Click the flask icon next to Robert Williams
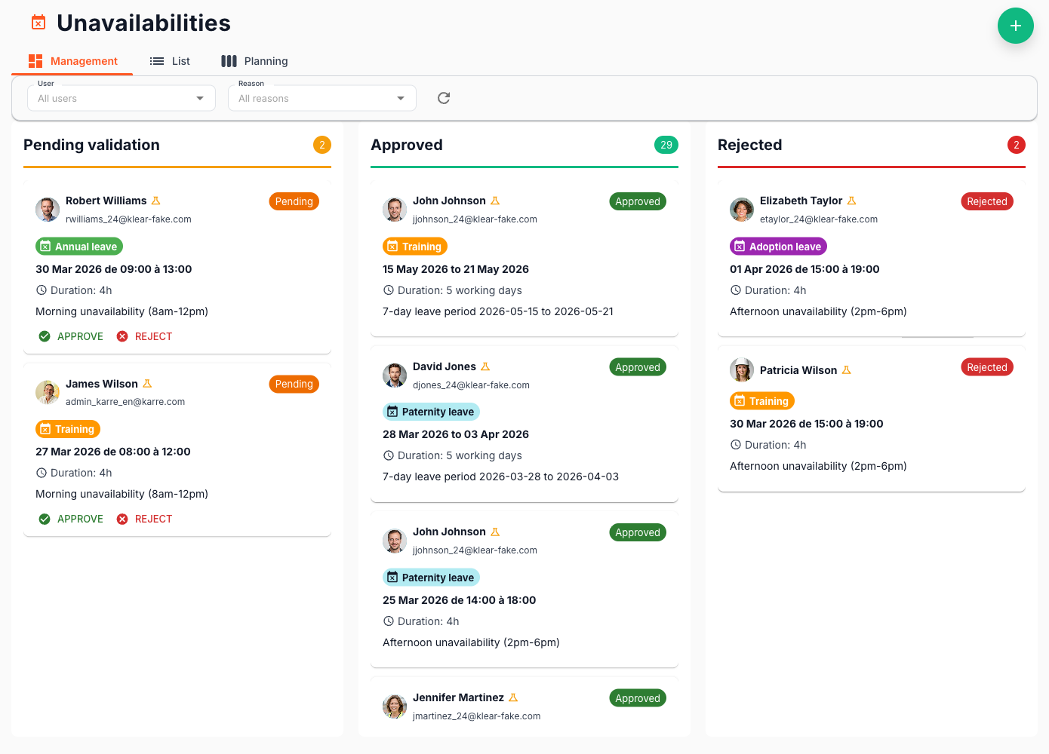The height and width of the screenshot is (754, 1049). point(156,201)
